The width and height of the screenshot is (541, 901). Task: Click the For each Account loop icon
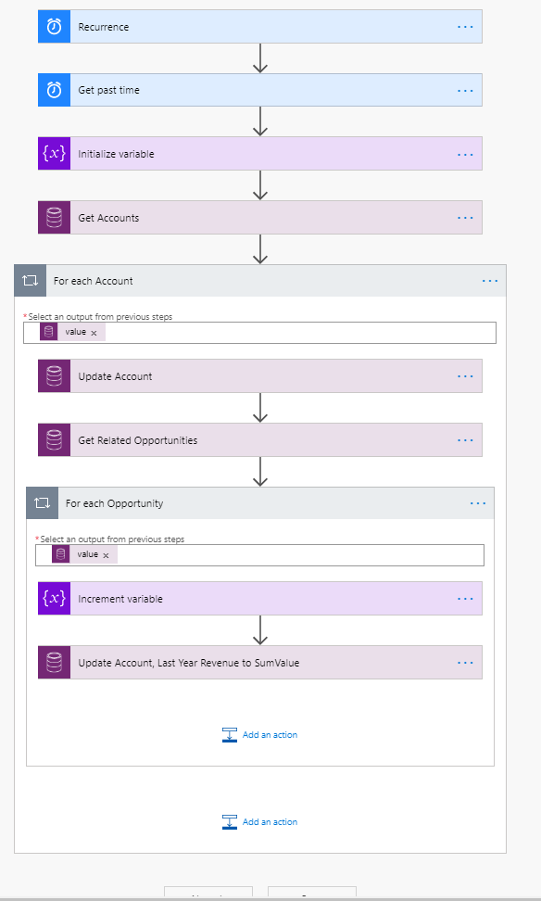tap(30, 281)
